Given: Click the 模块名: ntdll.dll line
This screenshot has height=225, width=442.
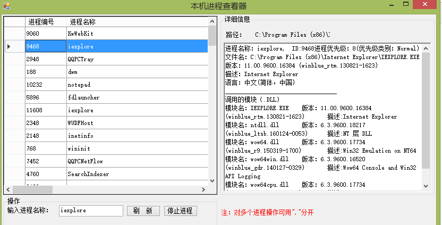Looking at the screenshot, I should (295, 125).
